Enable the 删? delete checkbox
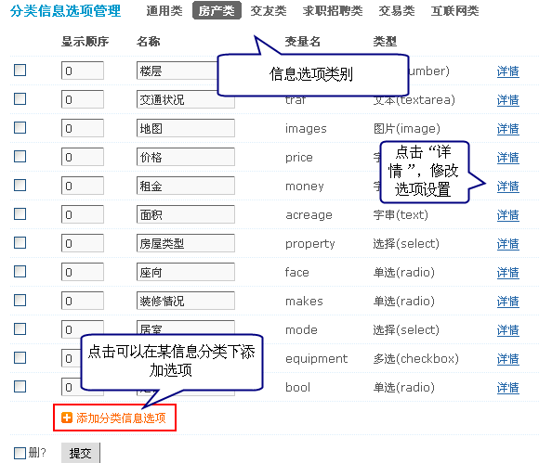The height and width of the screenshot is (463, 539). [20, 453]
